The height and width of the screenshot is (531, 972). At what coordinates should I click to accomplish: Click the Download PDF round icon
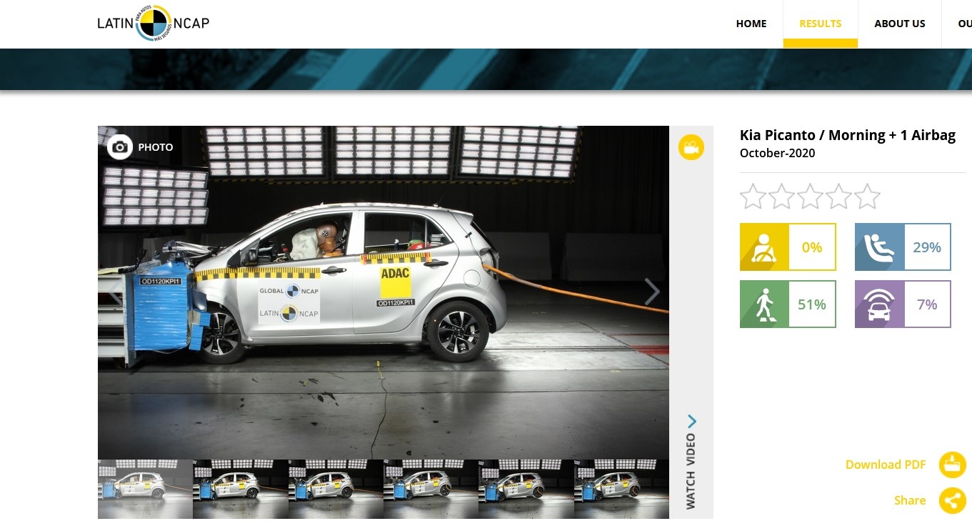point(952,465)
